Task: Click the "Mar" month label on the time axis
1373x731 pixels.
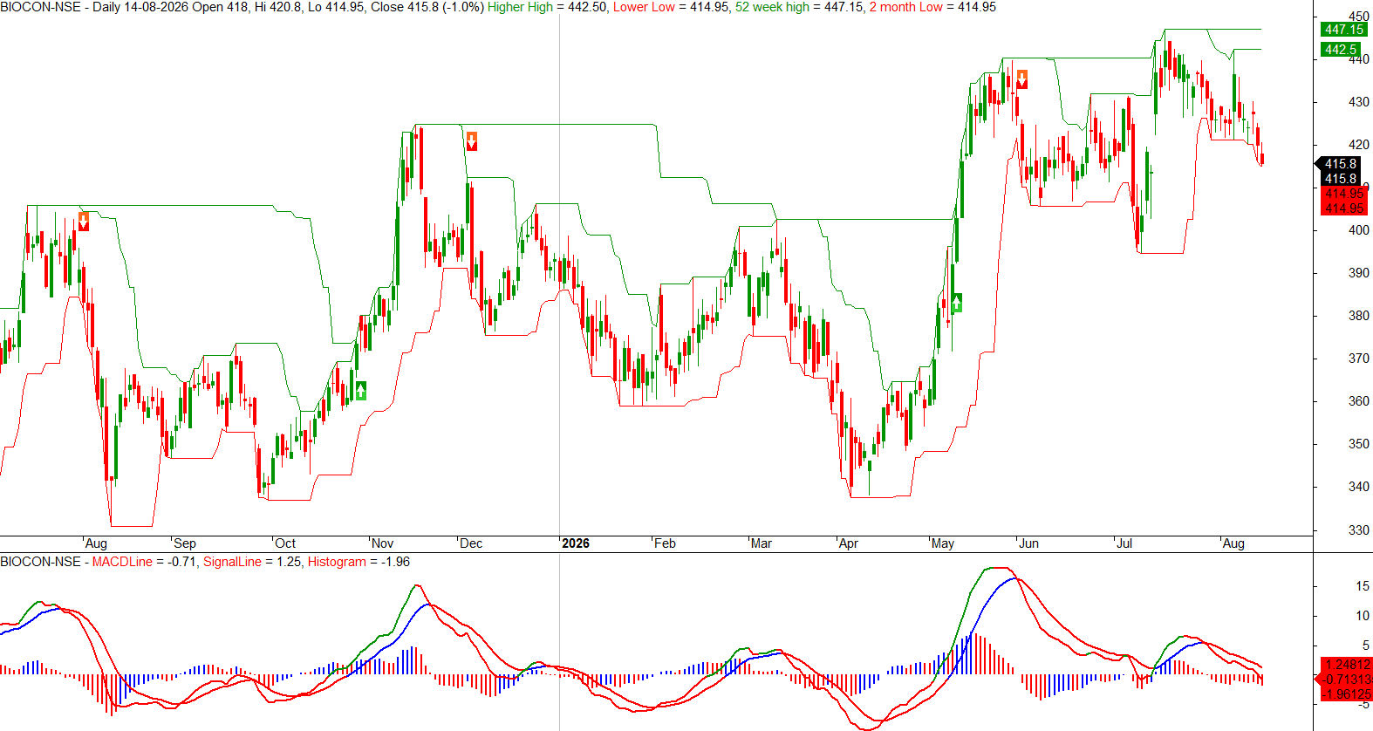Action: point(762,543)
